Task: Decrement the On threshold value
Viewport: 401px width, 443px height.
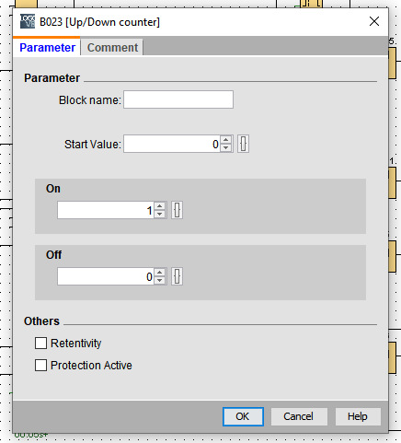Action: coord(160,214)
